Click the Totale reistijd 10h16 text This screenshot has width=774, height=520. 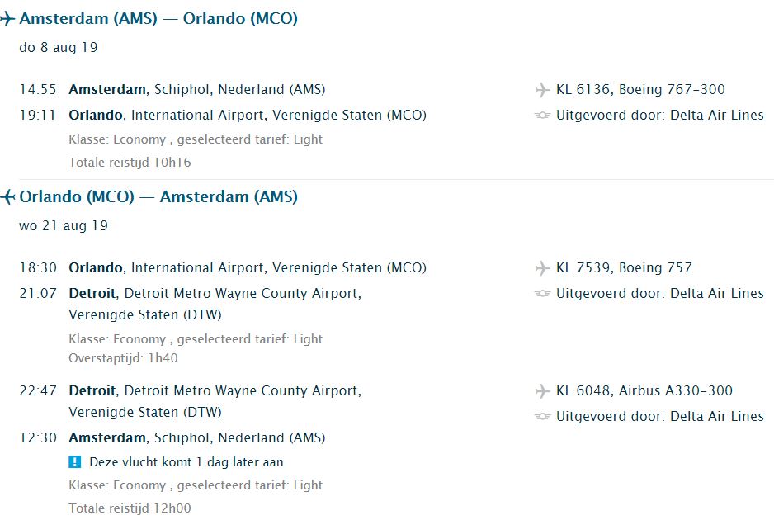(x=130, y=163)
